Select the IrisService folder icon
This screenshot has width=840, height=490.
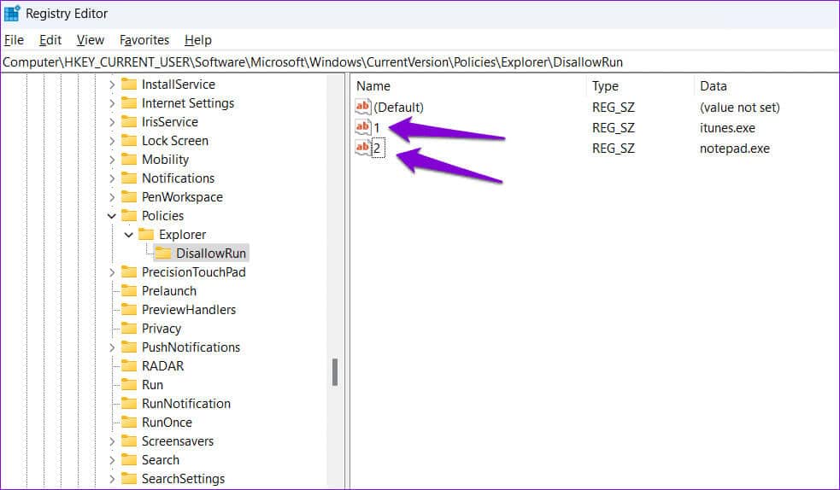coord(129,121)
